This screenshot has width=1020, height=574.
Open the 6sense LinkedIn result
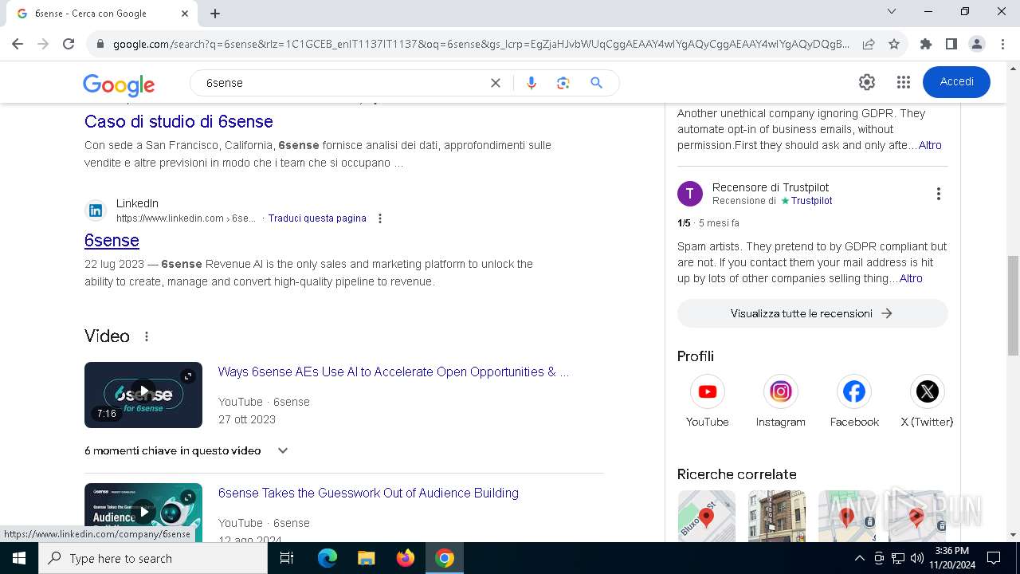[112, 240]
